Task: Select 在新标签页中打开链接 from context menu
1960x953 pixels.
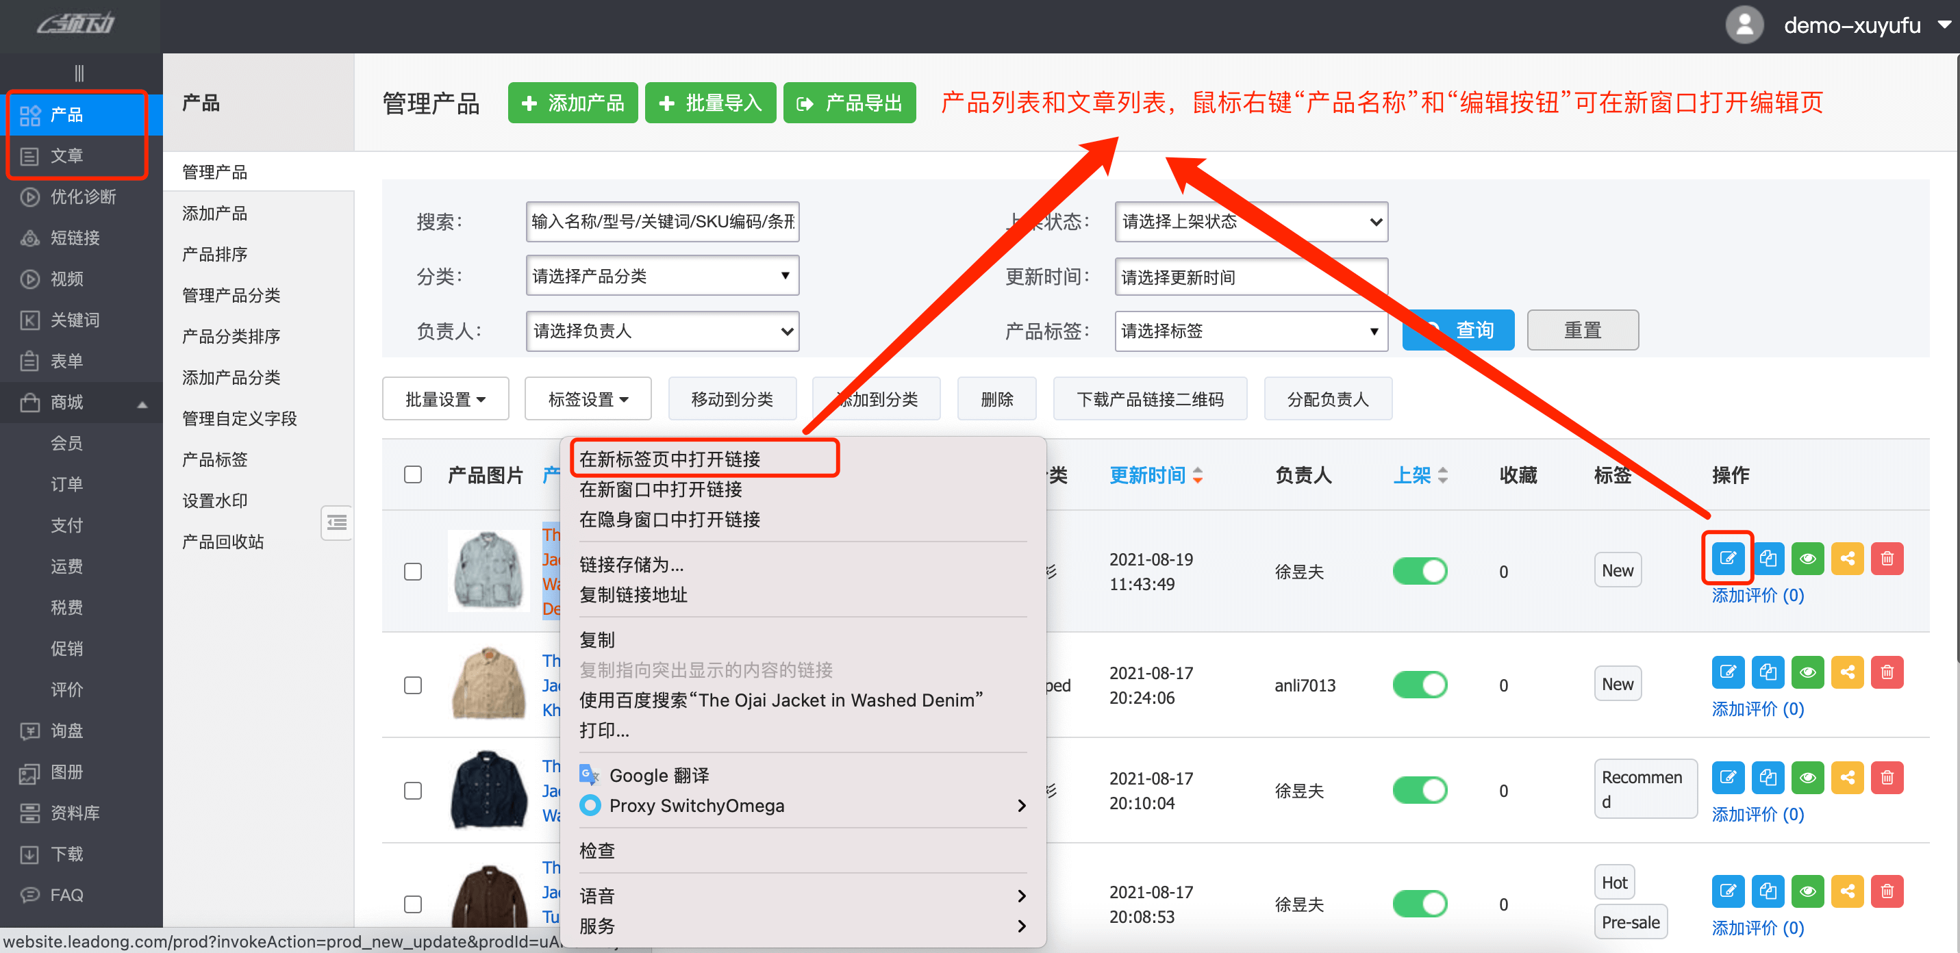Action: [x=670, y=459]
